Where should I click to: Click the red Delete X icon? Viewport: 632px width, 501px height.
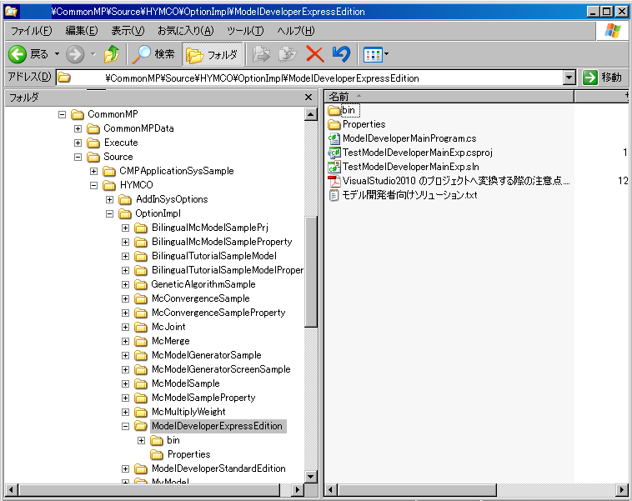tap(314, 54)
